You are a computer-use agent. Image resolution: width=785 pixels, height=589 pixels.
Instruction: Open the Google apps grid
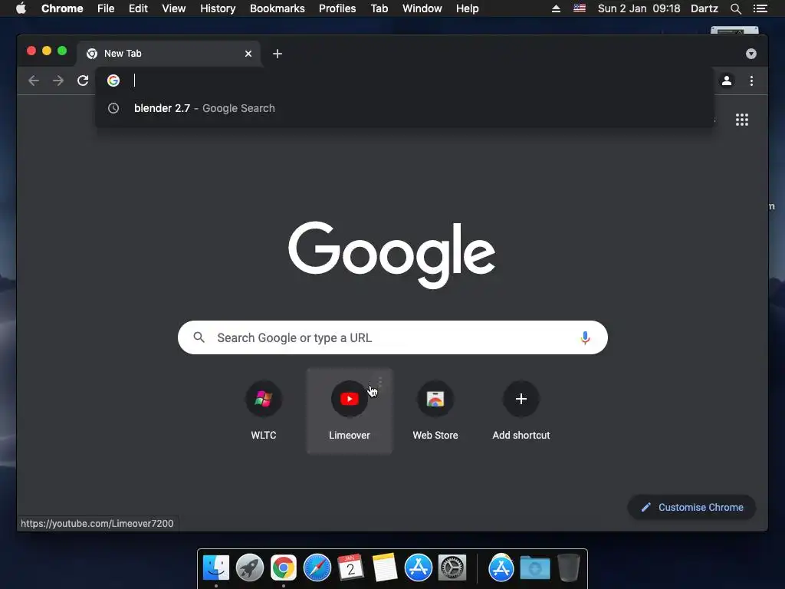click(742, 120)
